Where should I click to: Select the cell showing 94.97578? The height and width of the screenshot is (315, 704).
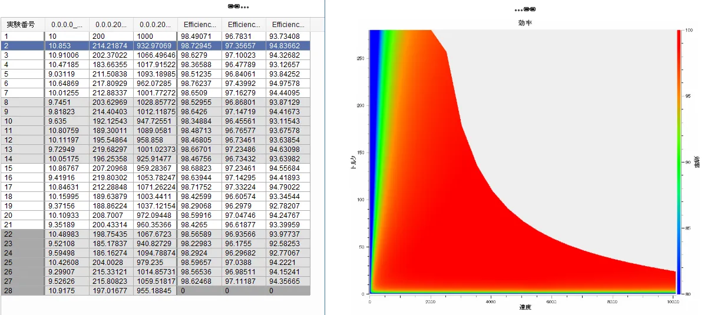[x=287, y=83]
